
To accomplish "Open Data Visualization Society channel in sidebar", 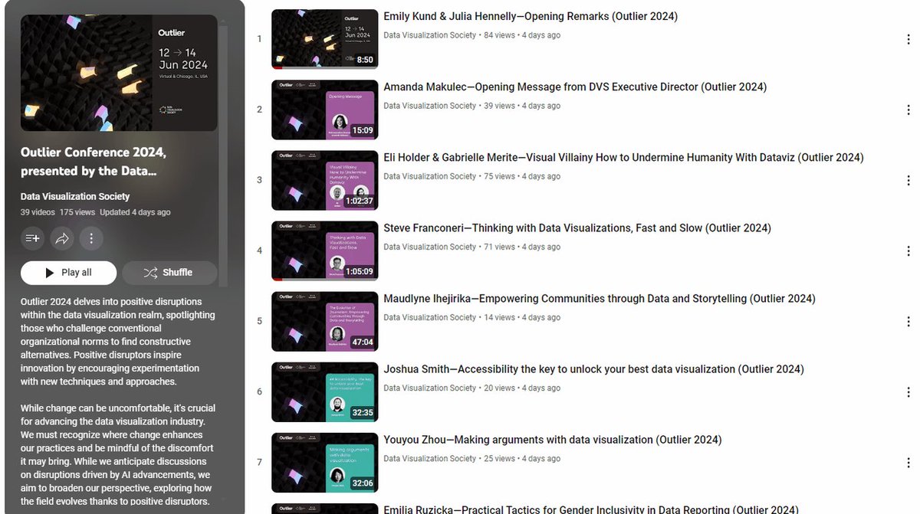I will tap(75, 197).
